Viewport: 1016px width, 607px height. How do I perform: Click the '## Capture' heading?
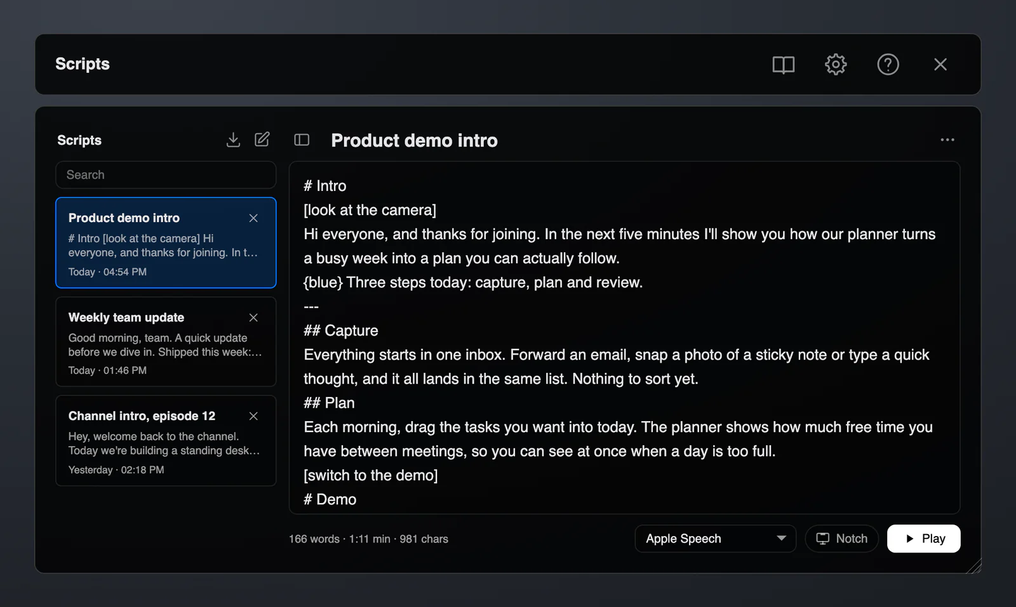341,330
